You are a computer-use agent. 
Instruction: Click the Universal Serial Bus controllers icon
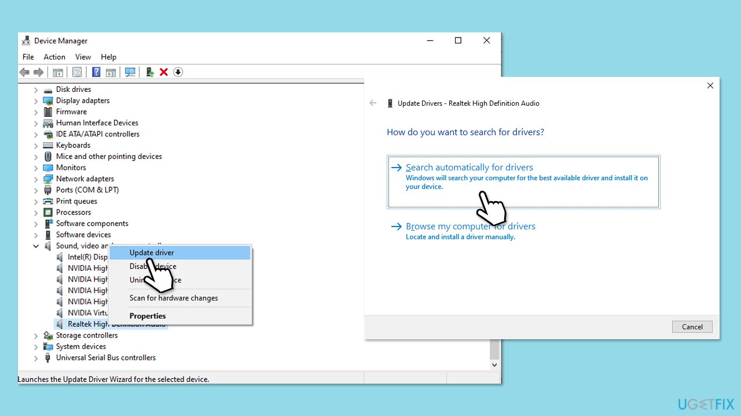48,358
